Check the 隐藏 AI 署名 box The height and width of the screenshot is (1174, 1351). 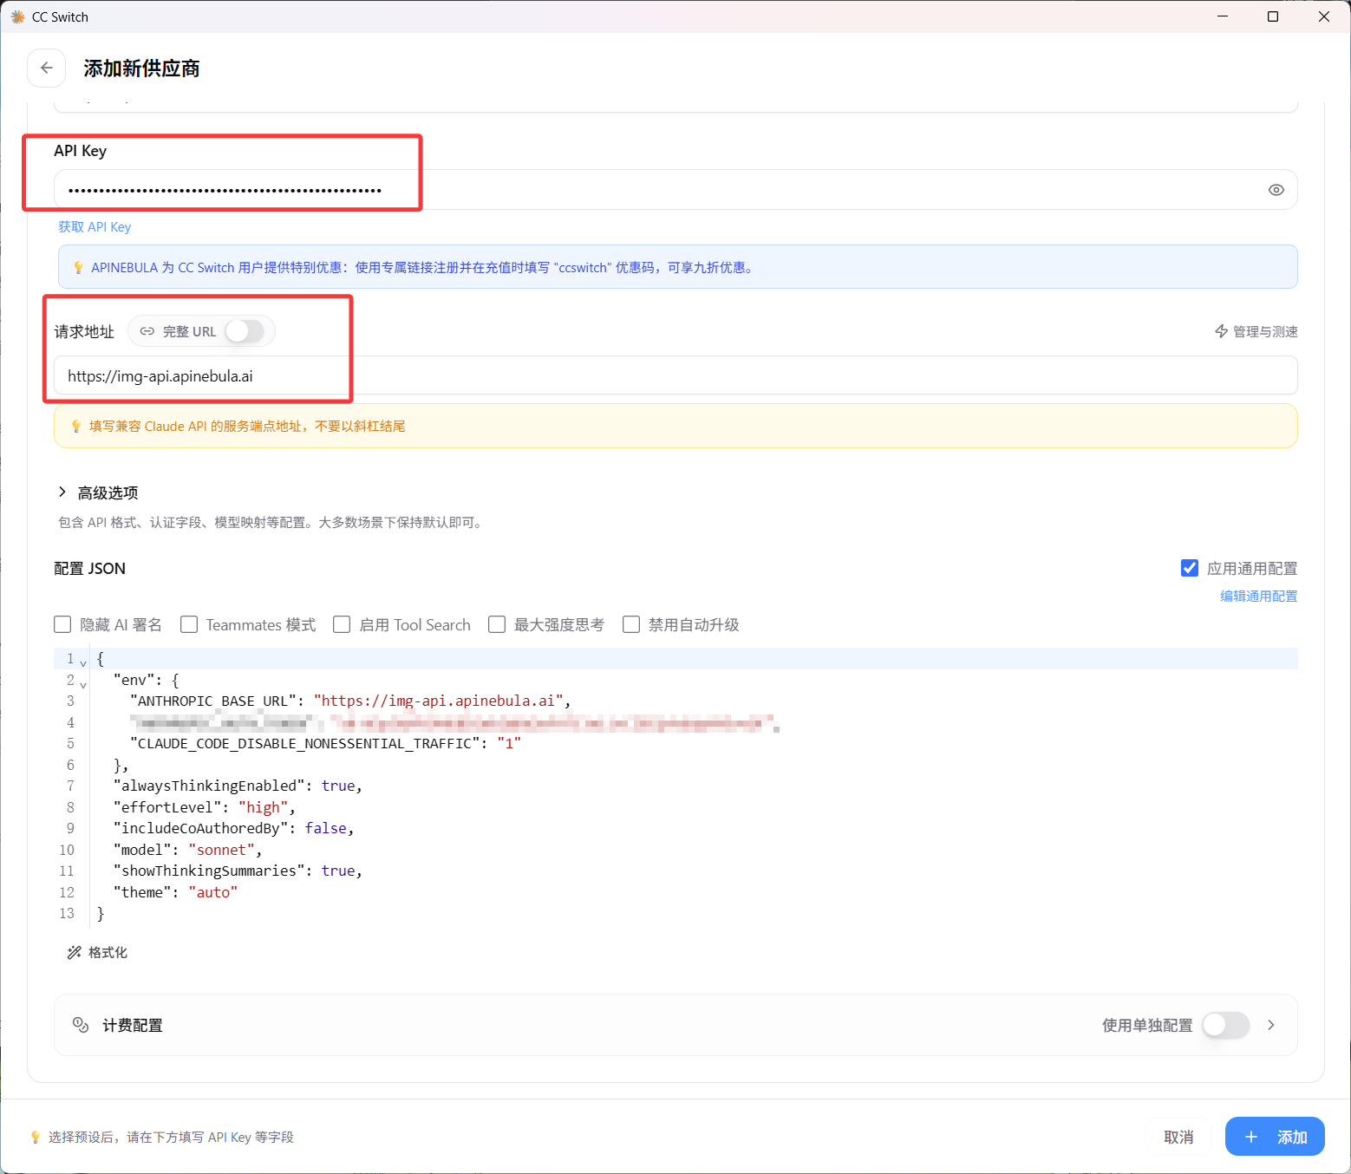click(x=62, y=624)
